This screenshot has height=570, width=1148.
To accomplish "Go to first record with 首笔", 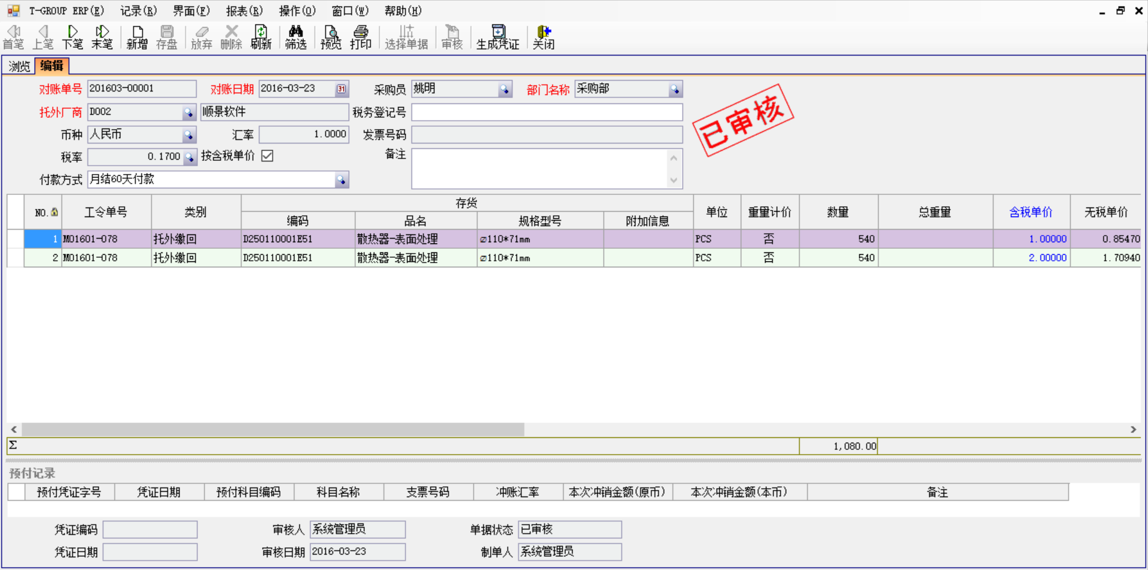I will pyautogui.click(x=13, y=37).
